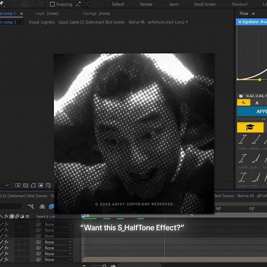The width and height of the screenshot is (267, 267).
Task: Click the snap-to-edges option icon beside Snapping
Action: [78, 4]
